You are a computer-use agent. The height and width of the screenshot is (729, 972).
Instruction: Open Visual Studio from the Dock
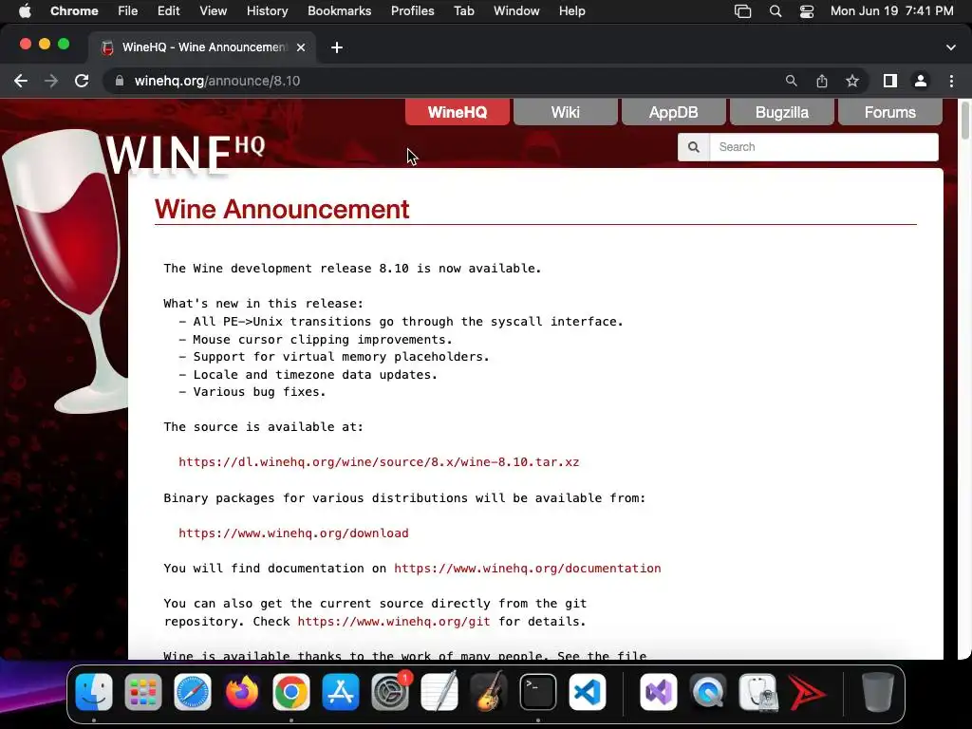coord(659,692)
